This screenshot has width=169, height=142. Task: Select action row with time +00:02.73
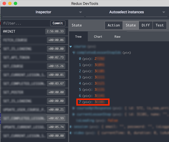[x=34, y=57]
